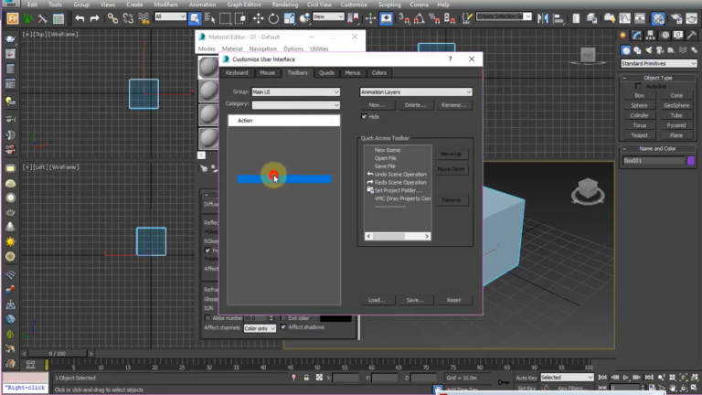
Task: Open the Customize menu in menu bar
Action: click(354, 5)
